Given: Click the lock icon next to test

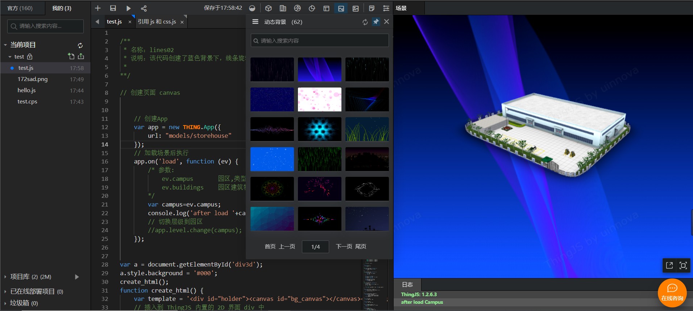Looking at the screenshot, I should (x=30, y=56).
